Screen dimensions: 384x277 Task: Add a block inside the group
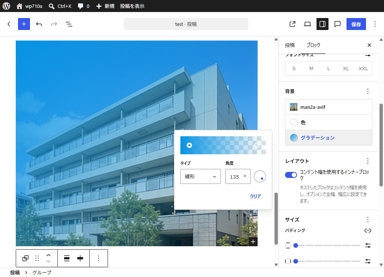[x=253, y=242]
